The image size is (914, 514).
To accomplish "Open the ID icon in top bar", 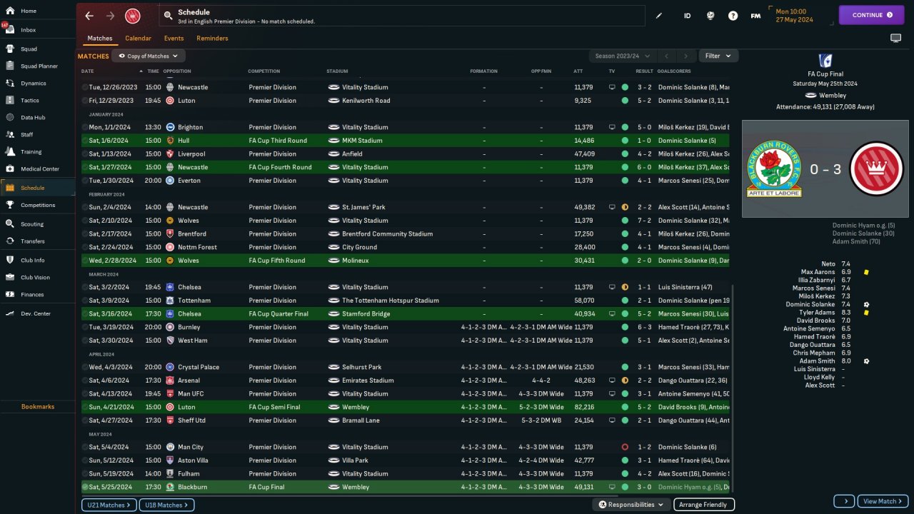I will [687, 16].
